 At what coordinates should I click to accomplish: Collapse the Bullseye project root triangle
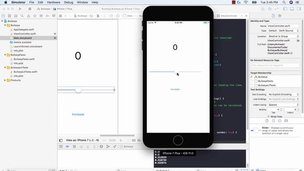click(2, 21)
